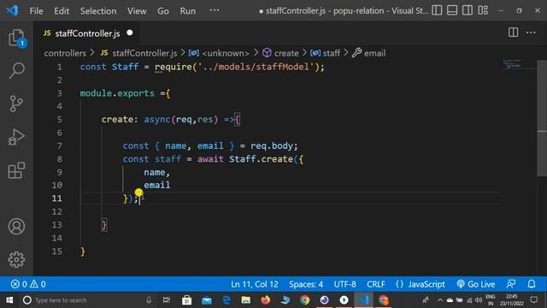Expand staff breadcrumb symbol
Viewport: 547px width, 308px height.
(325, 53)
